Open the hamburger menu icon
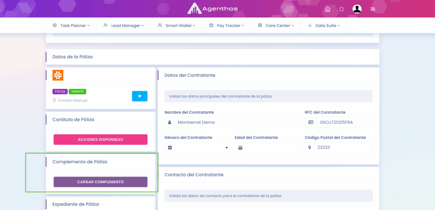 point(373,9)
